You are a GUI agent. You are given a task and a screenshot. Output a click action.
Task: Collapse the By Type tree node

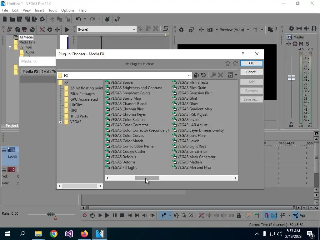10,47
